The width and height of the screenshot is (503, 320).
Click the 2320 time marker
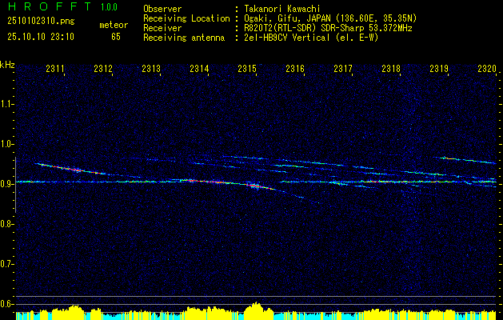(x=487, y=69)
